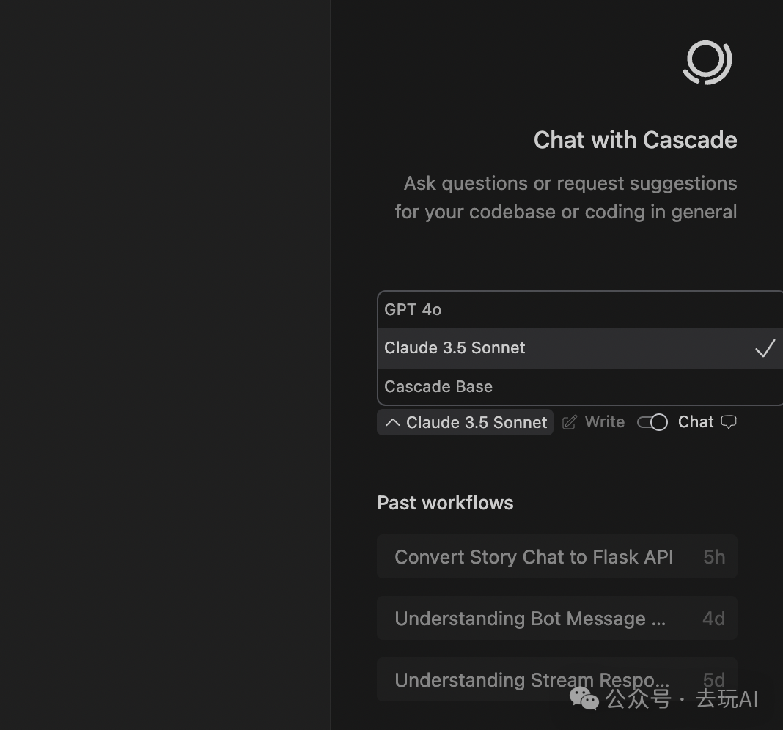Click the Claude 3.5 Sonnet model selector label
The image size is (783, 730).
[477, 422]
